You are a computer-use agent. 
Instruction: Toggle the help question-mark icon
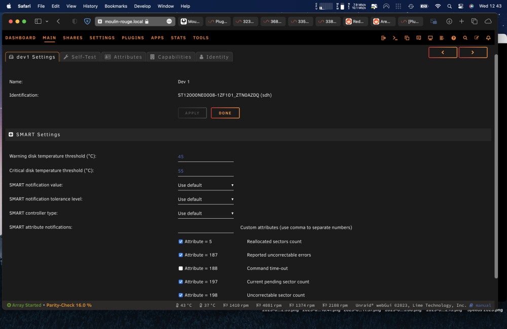(453, 38)
